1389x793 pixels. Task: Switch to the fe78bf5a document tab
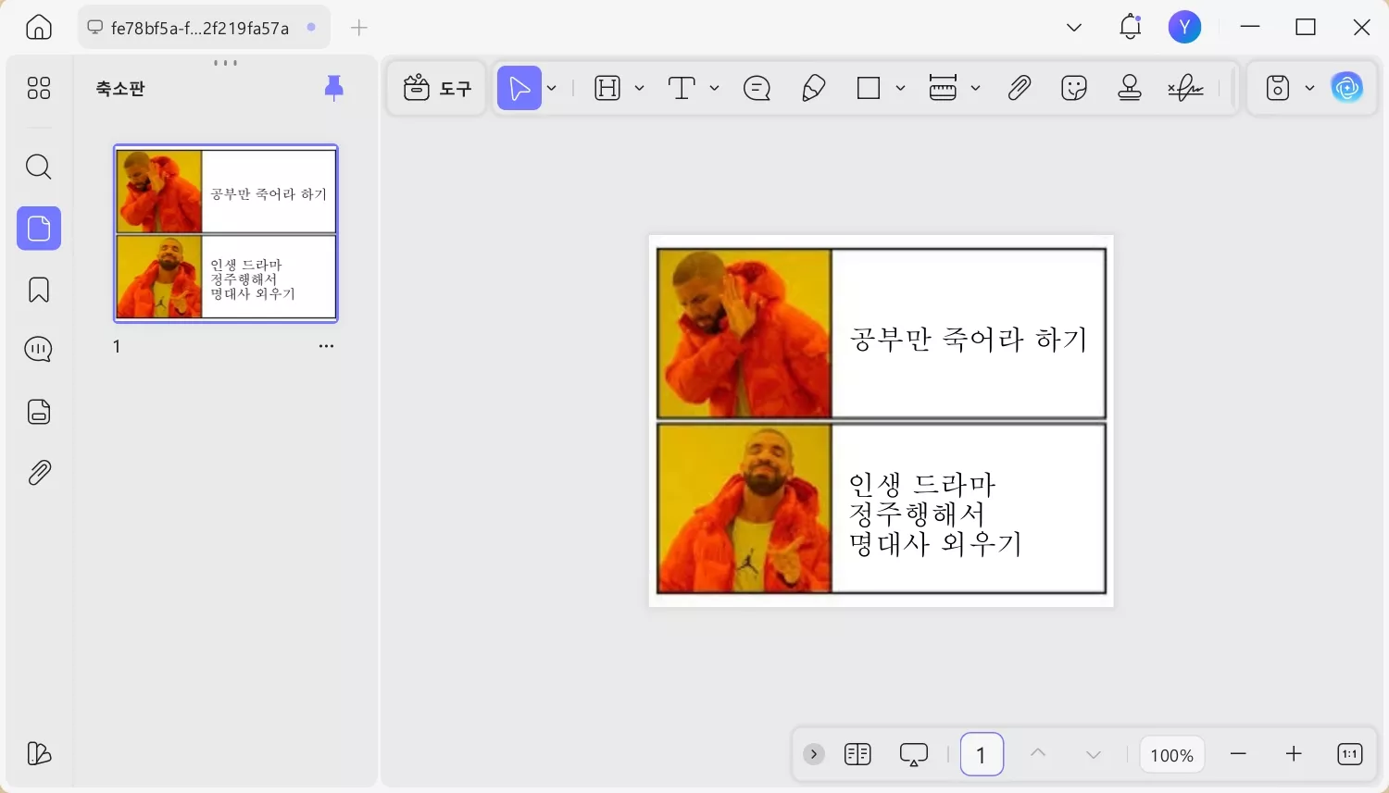click(x=200, y=27)
